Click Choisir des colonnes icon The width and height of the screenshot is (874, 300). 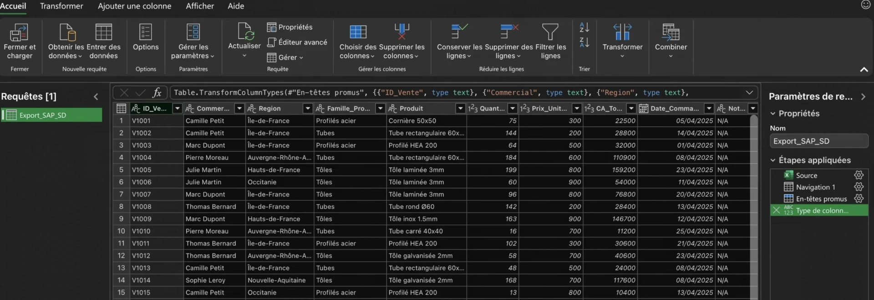pyautogui.click(x=358, y=32)
